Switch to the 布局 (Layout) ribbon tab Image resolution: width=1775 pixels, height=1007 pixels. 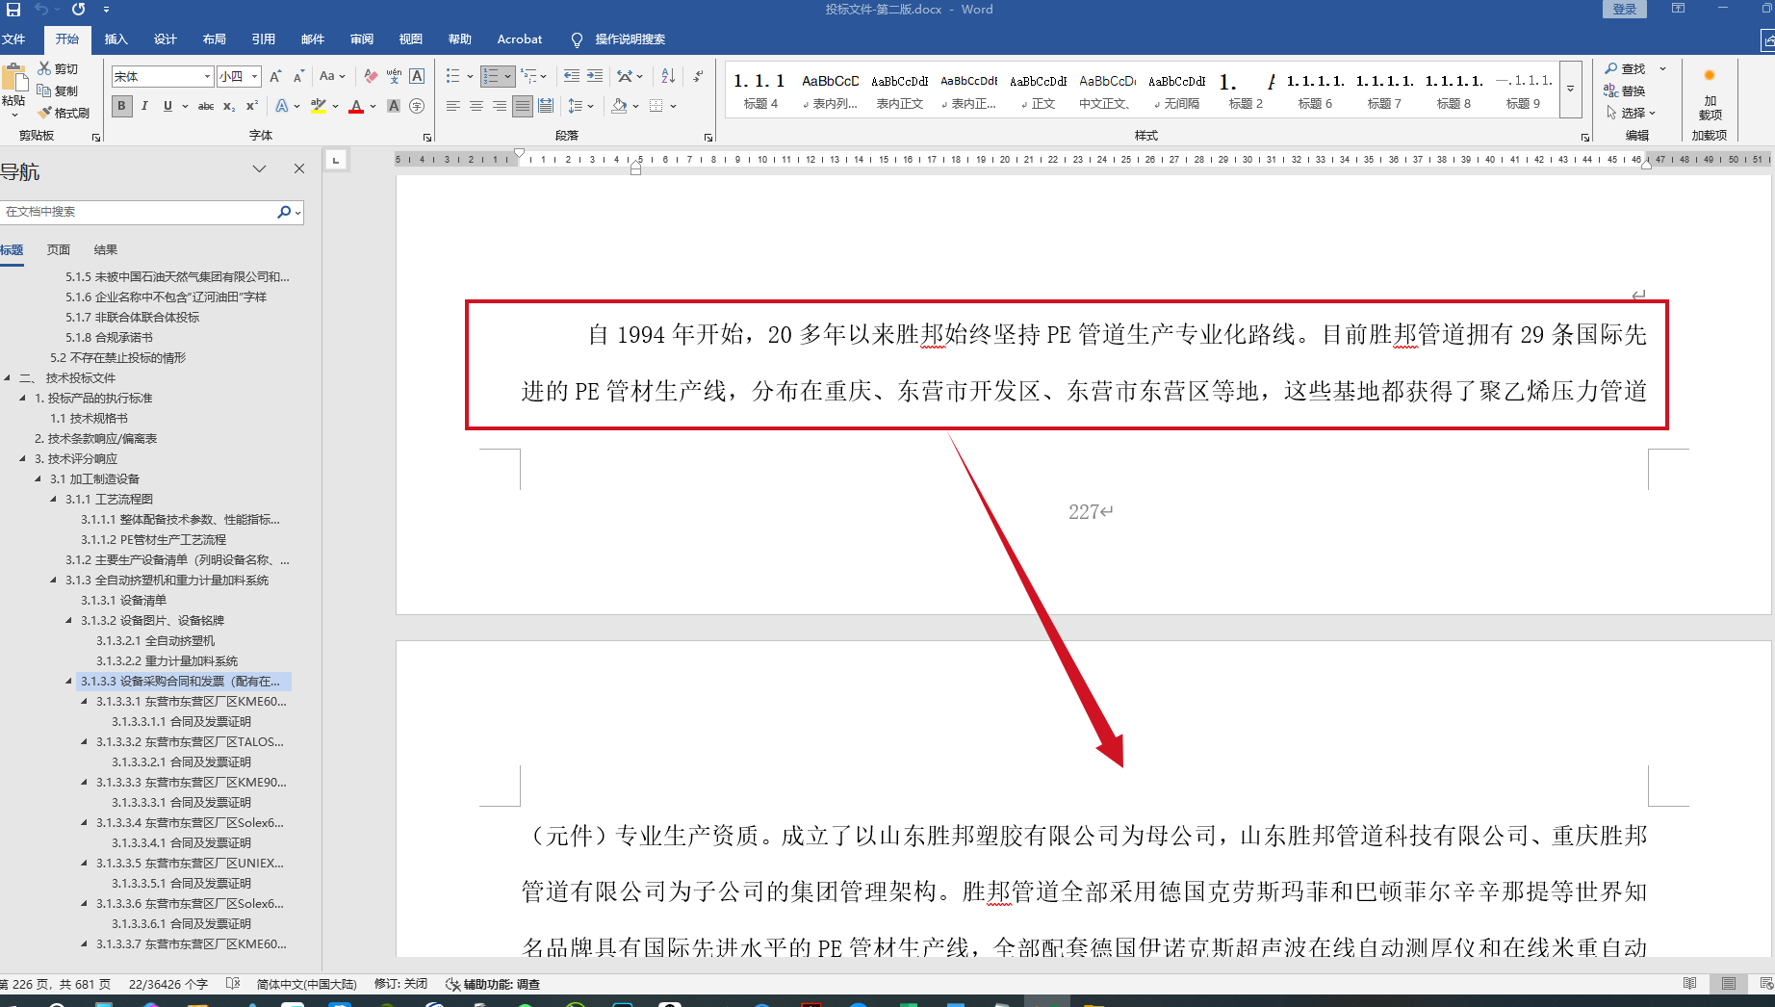(214, 39)
